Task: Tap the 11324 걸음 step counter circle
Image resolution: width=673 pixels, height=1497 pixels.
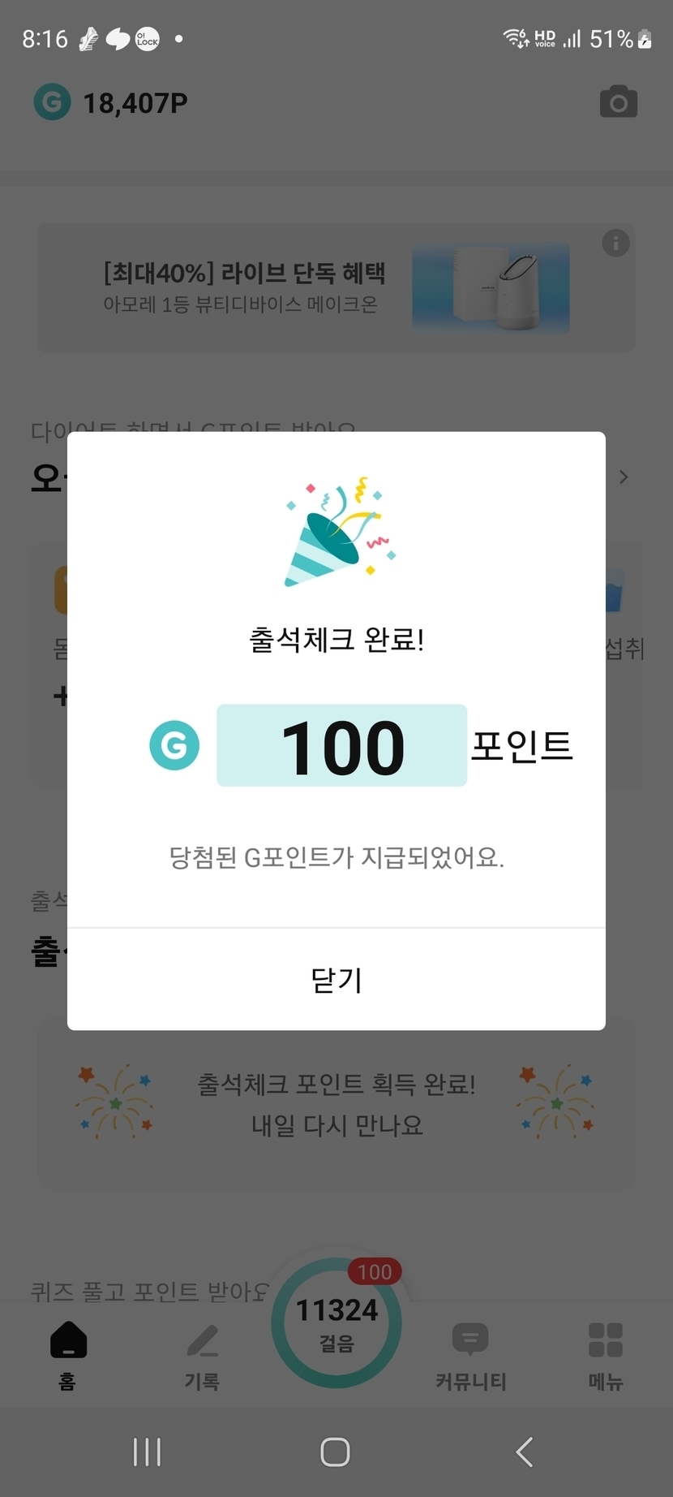Action: (336, 1323)
